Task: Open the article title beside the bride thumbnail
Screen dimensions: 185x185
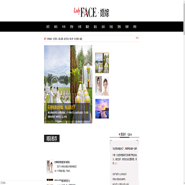Action: point(62,162)
